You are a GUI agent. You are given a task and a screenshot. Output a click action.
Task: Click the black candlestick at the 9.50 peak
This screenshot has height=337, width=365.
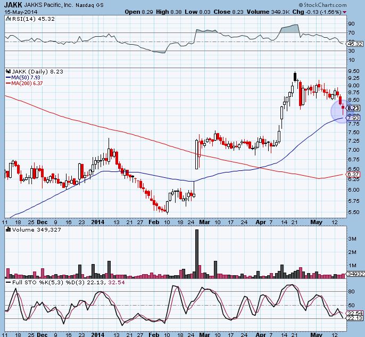coord(295,77)
